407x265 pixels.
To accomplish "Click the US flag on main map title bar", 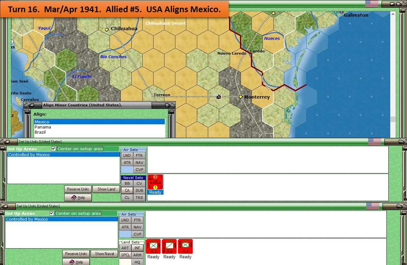I will pyautogui.click(x=372, y=4).
